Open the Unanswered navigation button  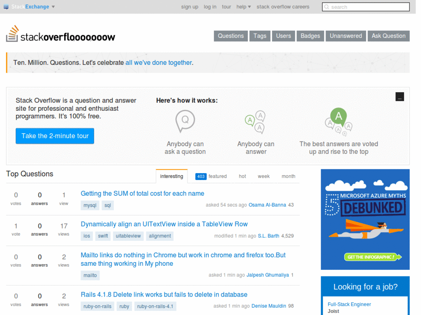click(x=345, y=36)
